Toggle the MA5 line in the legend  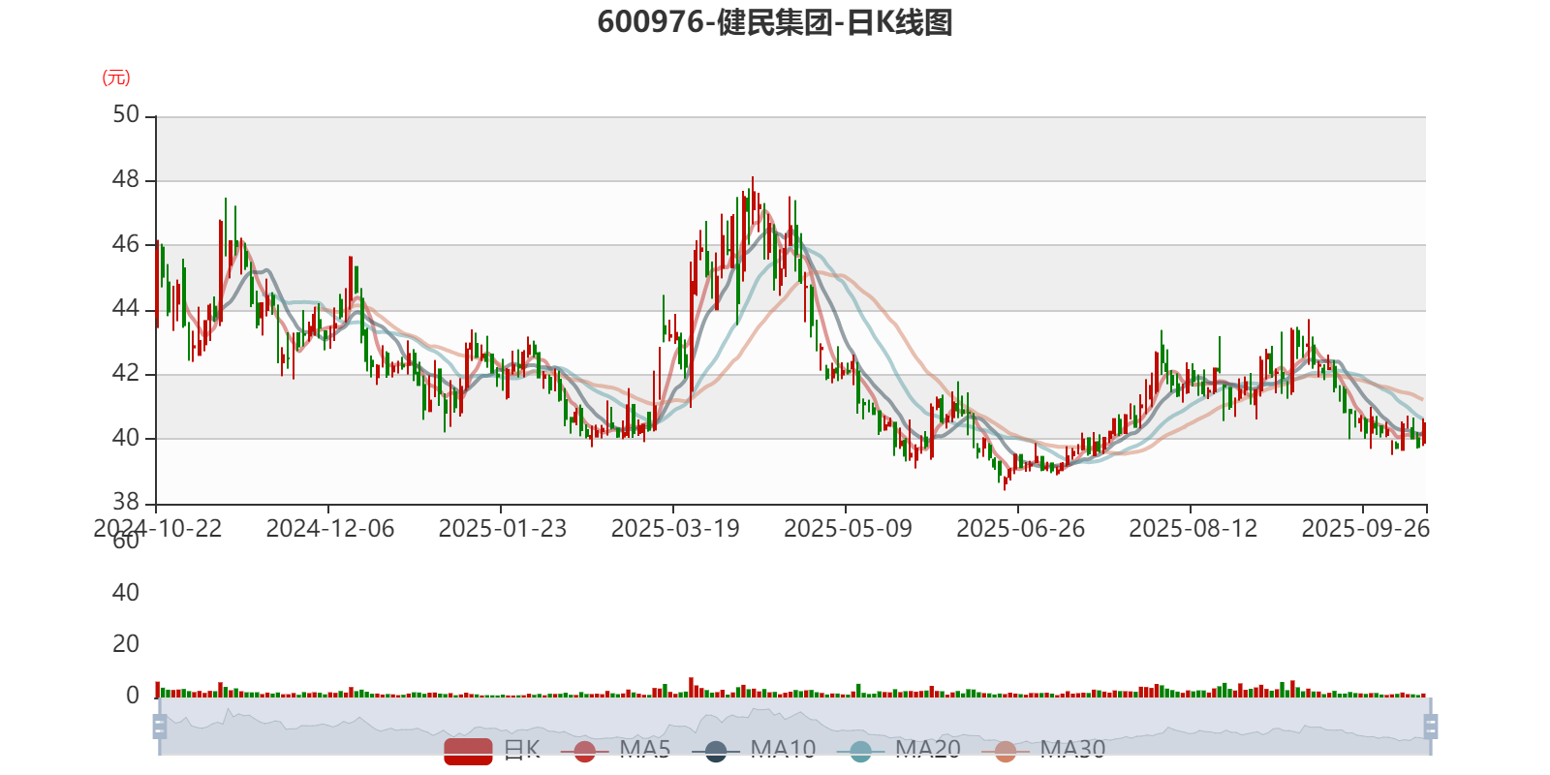point(615,750)
